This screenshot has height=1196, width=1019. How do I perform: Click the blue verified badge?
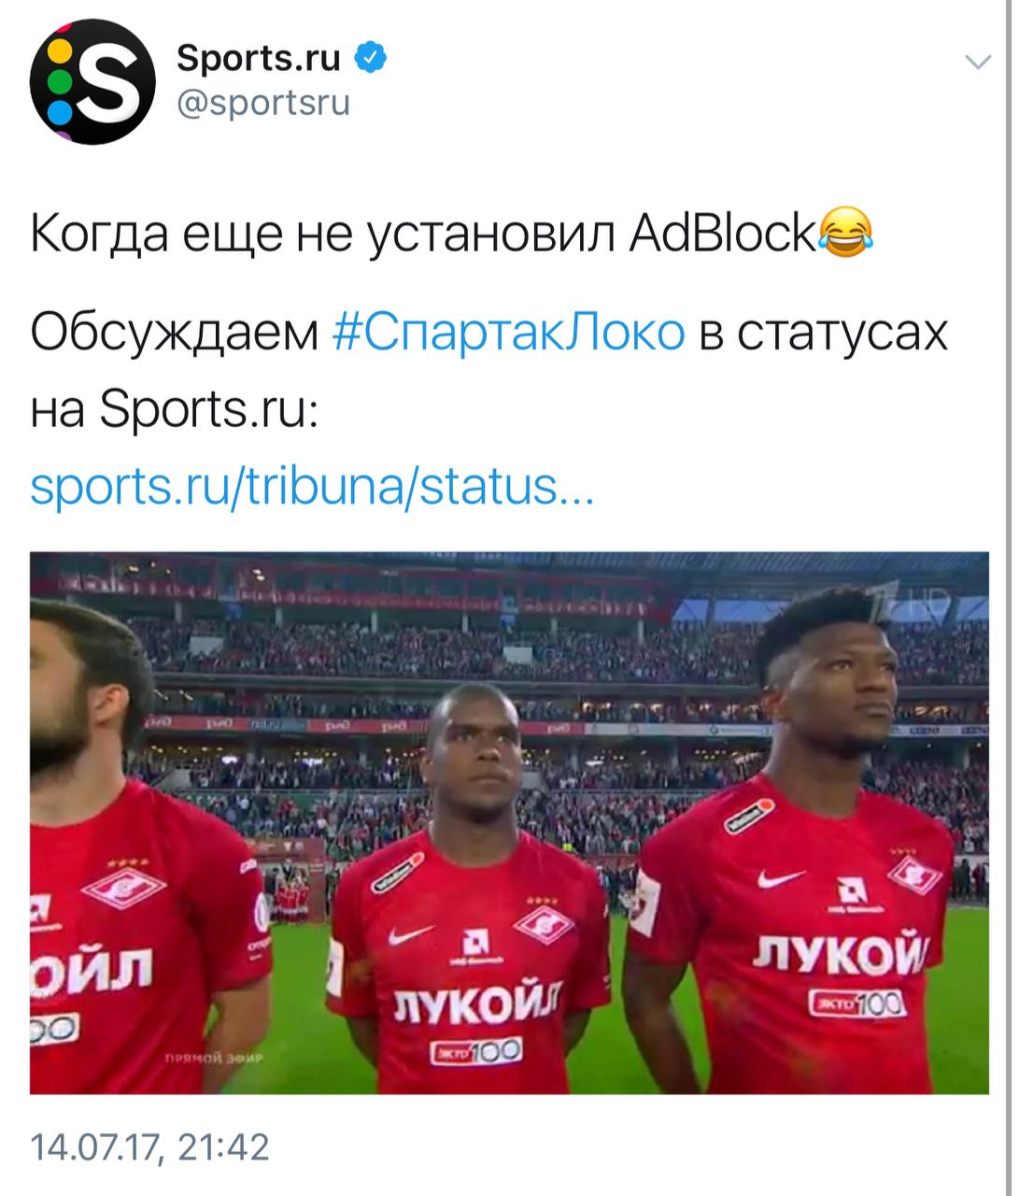pos(370,58)
